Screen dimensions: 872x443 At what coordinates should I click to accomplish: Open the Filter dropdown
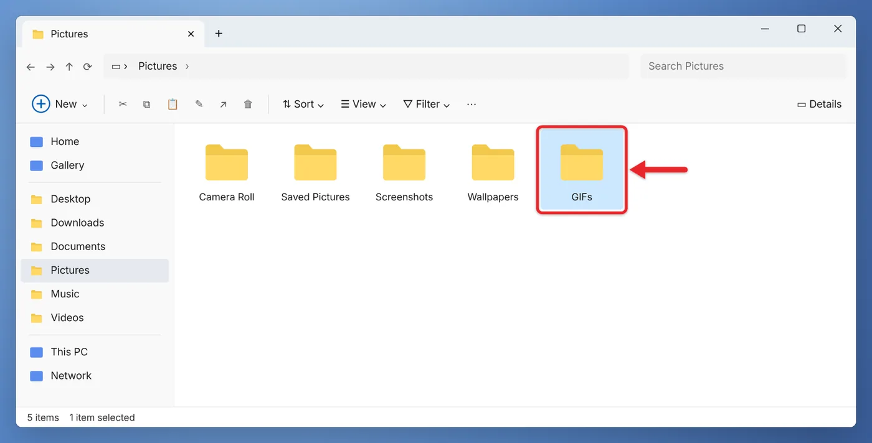click(x=427, y=104)
